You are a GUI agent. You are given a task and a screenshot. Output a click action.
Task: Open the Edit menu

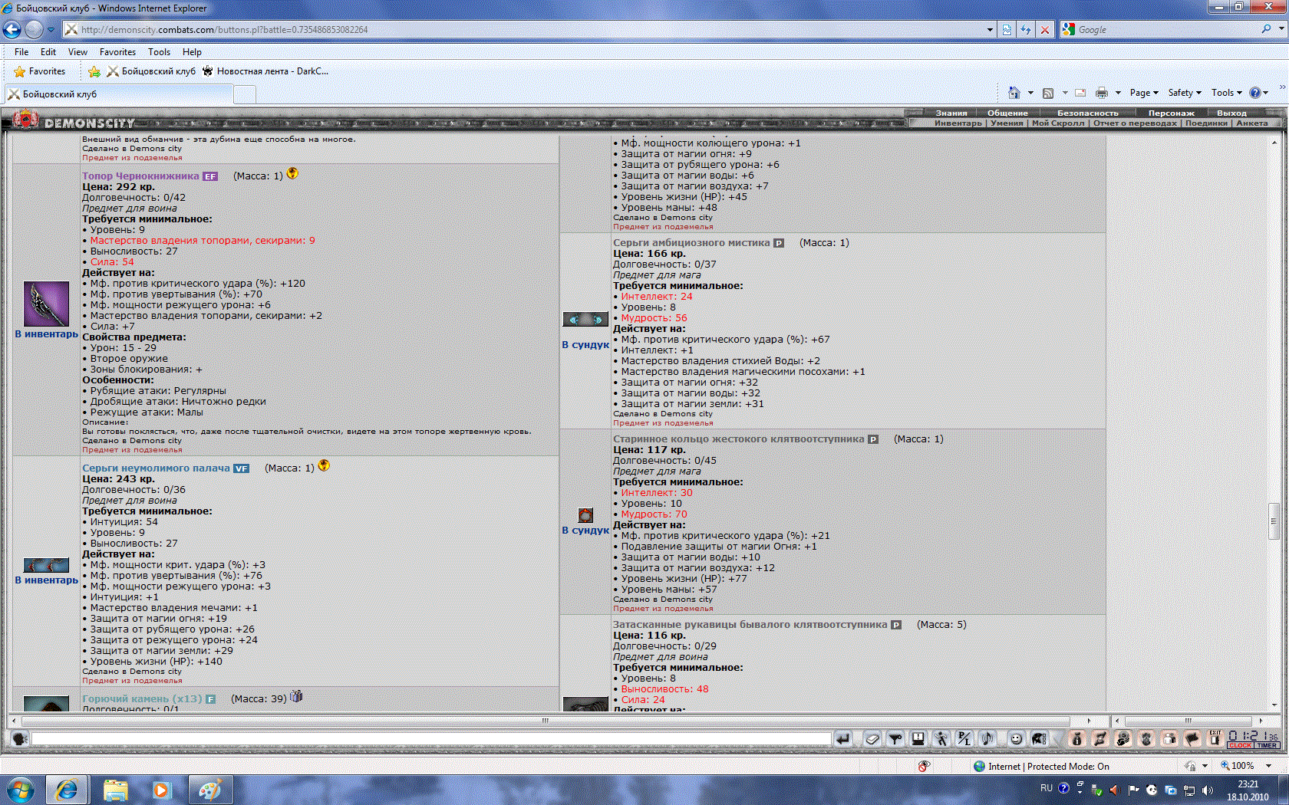pos(48,52)
